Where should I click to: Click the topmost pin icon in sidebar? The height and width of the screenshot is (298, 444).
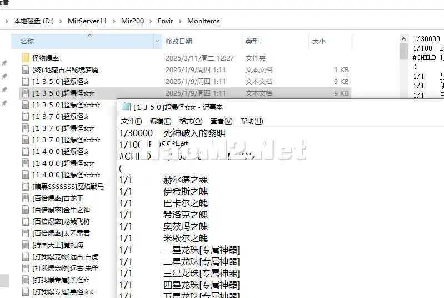(4, 63)
